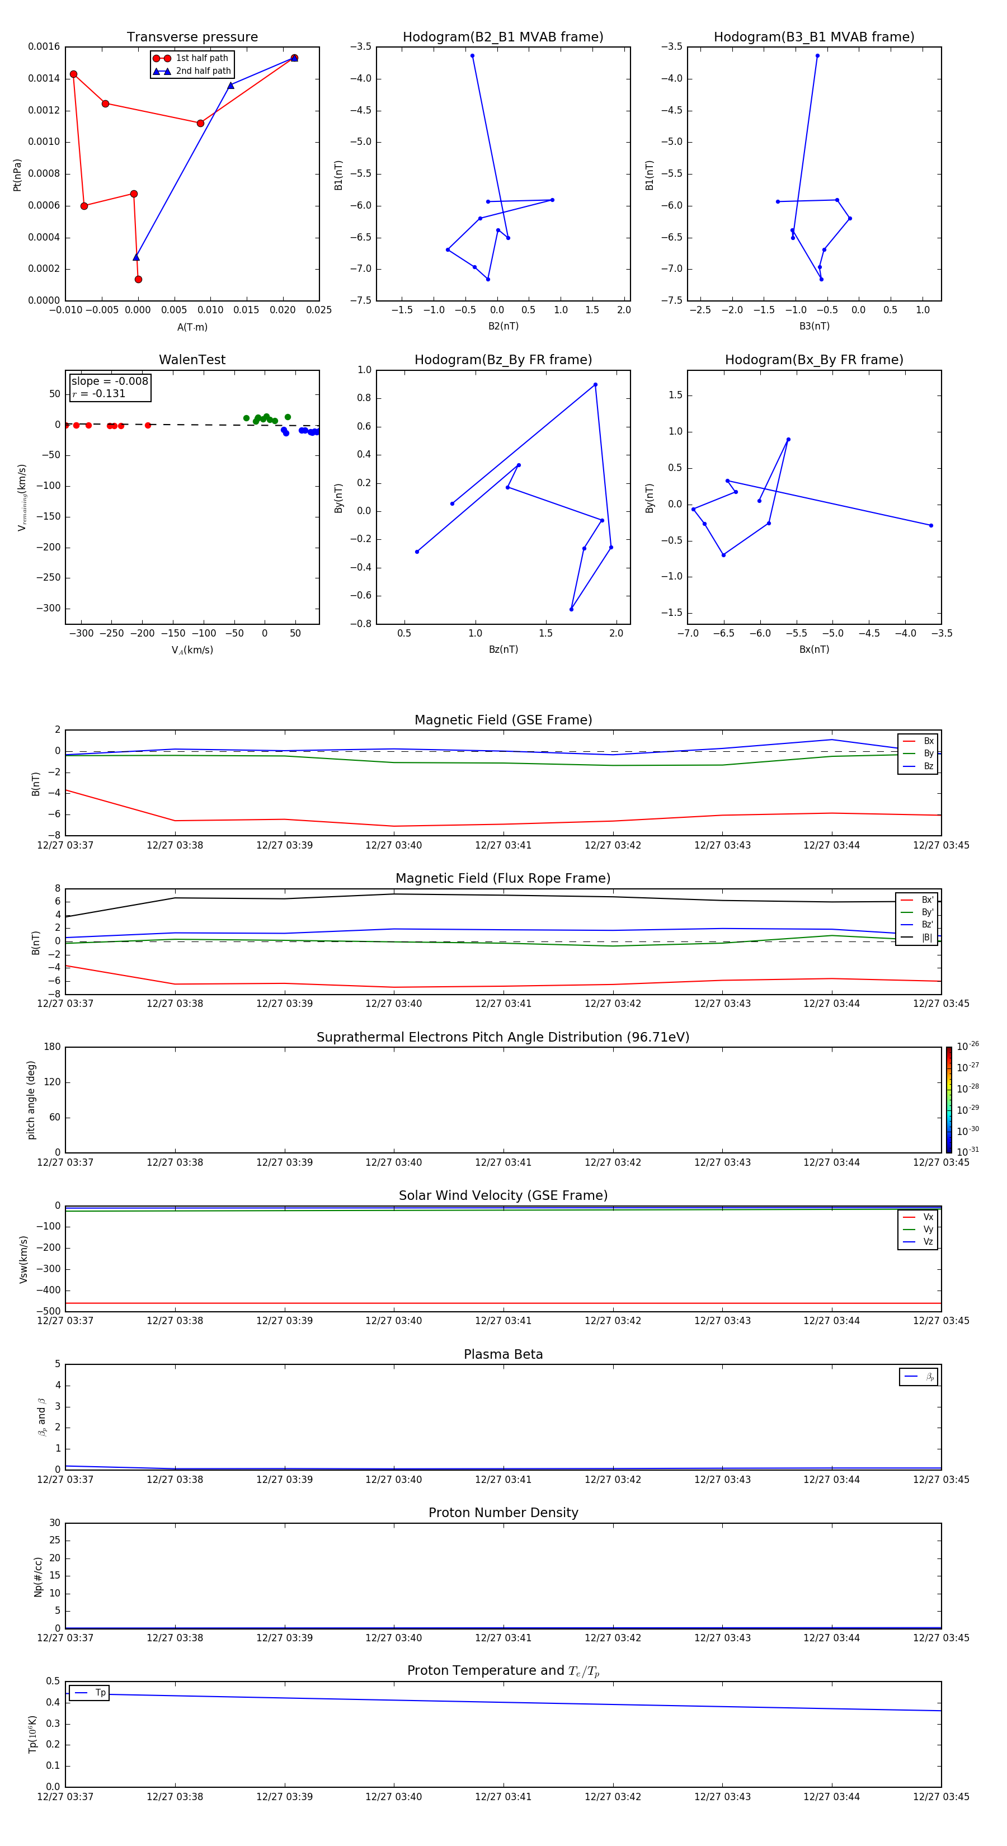The image size is (1007, 1846).
Task: Click the "βp and β" y-axis label
Action: coord(41,1417)
